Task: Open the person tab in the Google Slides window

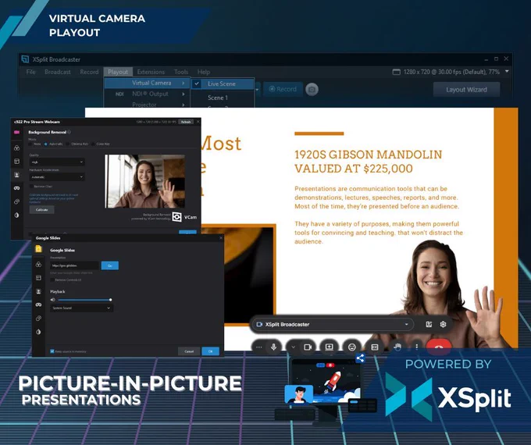Action: (x=38, y=291)
